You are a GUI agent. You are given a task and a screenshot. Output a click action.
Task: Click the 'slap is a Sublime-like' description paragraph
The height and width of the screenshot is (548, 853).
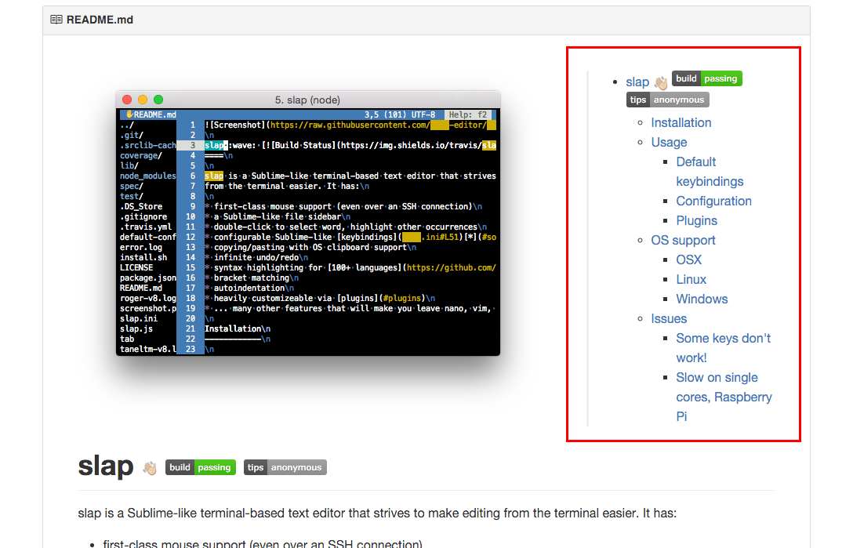377,514
